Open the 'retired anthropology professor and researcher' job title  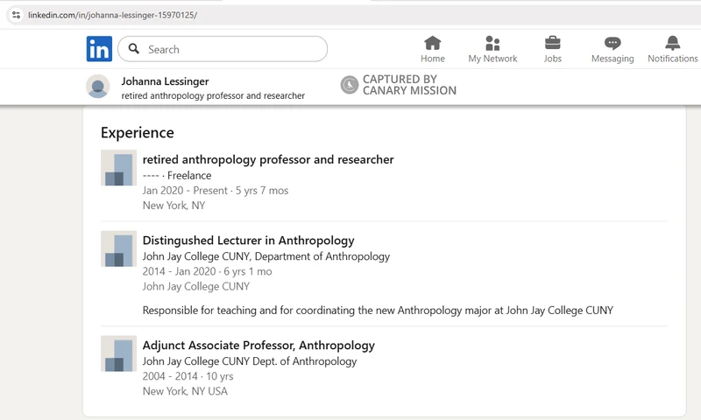tap(268, 159)
